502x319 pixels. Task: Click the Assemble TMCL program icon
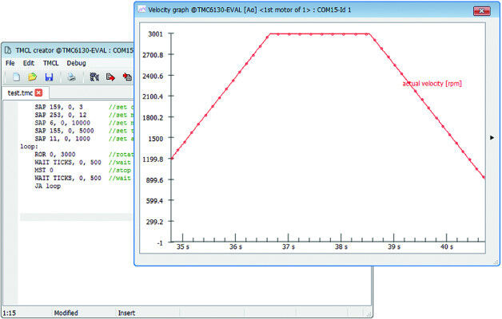click(94, 77)
